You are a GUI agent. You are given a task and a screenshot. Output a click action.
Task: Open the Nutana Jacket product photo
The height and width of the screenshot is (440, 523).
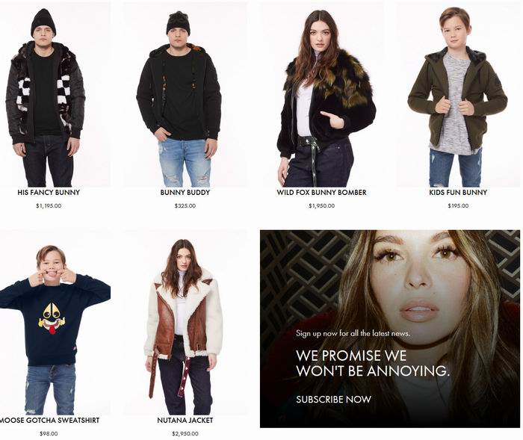pyautogui.click(x=185, y=323)
